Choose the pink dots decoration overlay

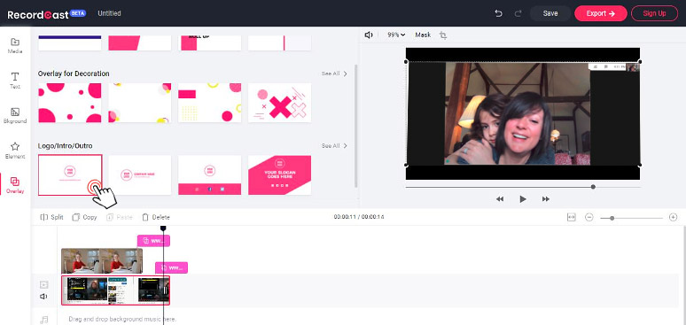[69, 103]
